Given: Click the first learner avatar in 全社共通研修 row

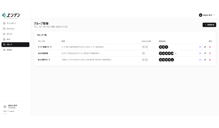Looking at the screenshot, I should pyautogui.click(x=160, y=54).
